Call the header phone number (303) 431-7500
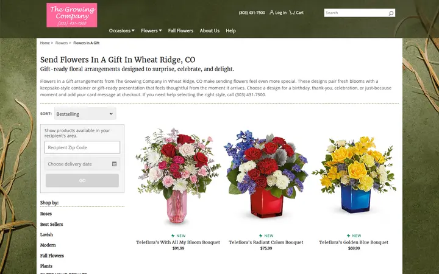Image resolution: width=439 pixels, height=274 pixels. tap(252, 13)
